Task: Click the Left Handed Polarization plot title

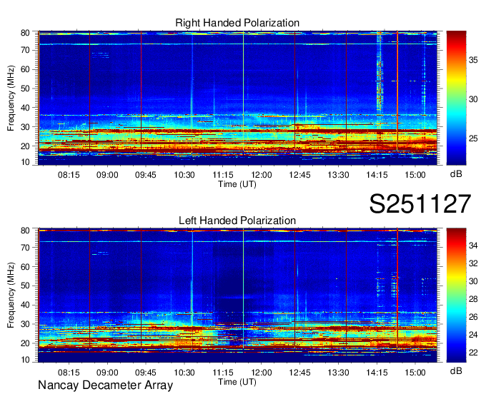Action: point(237,221)
